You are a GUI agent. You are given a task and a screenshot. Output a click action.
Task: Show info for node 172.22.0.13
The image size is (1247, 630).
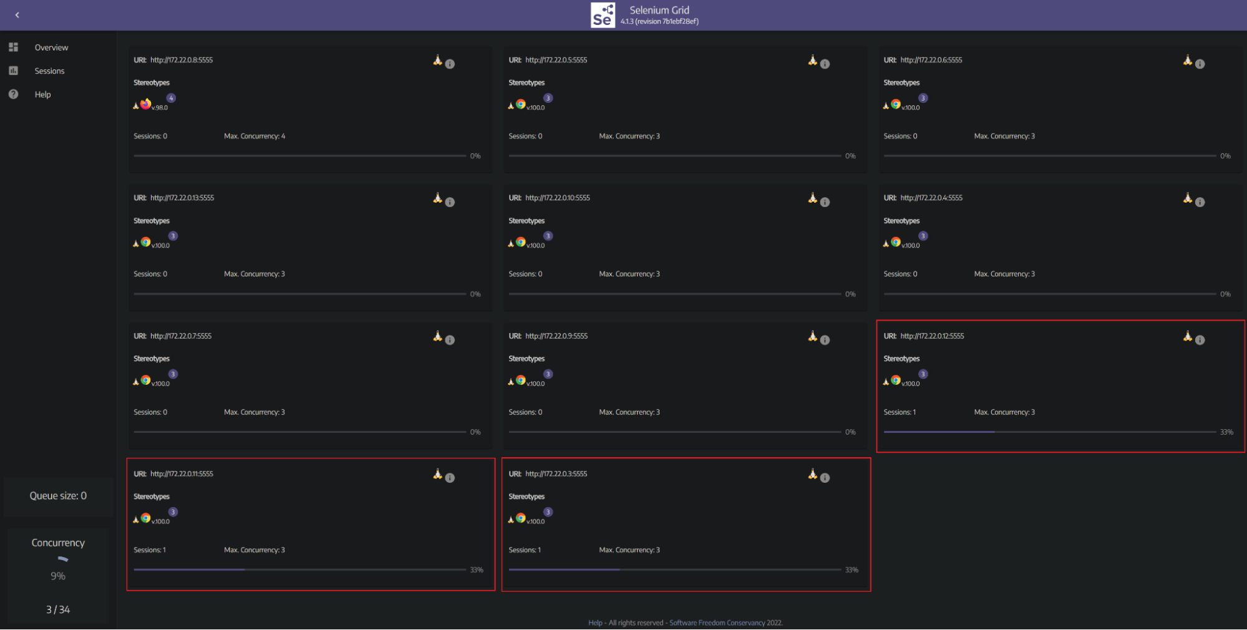[x=450, y=202]
